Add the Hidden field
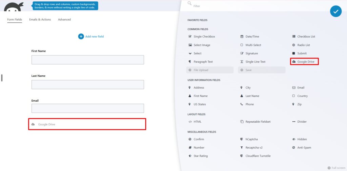Viewport: 347px width, 171px height. tap(300, 139)
